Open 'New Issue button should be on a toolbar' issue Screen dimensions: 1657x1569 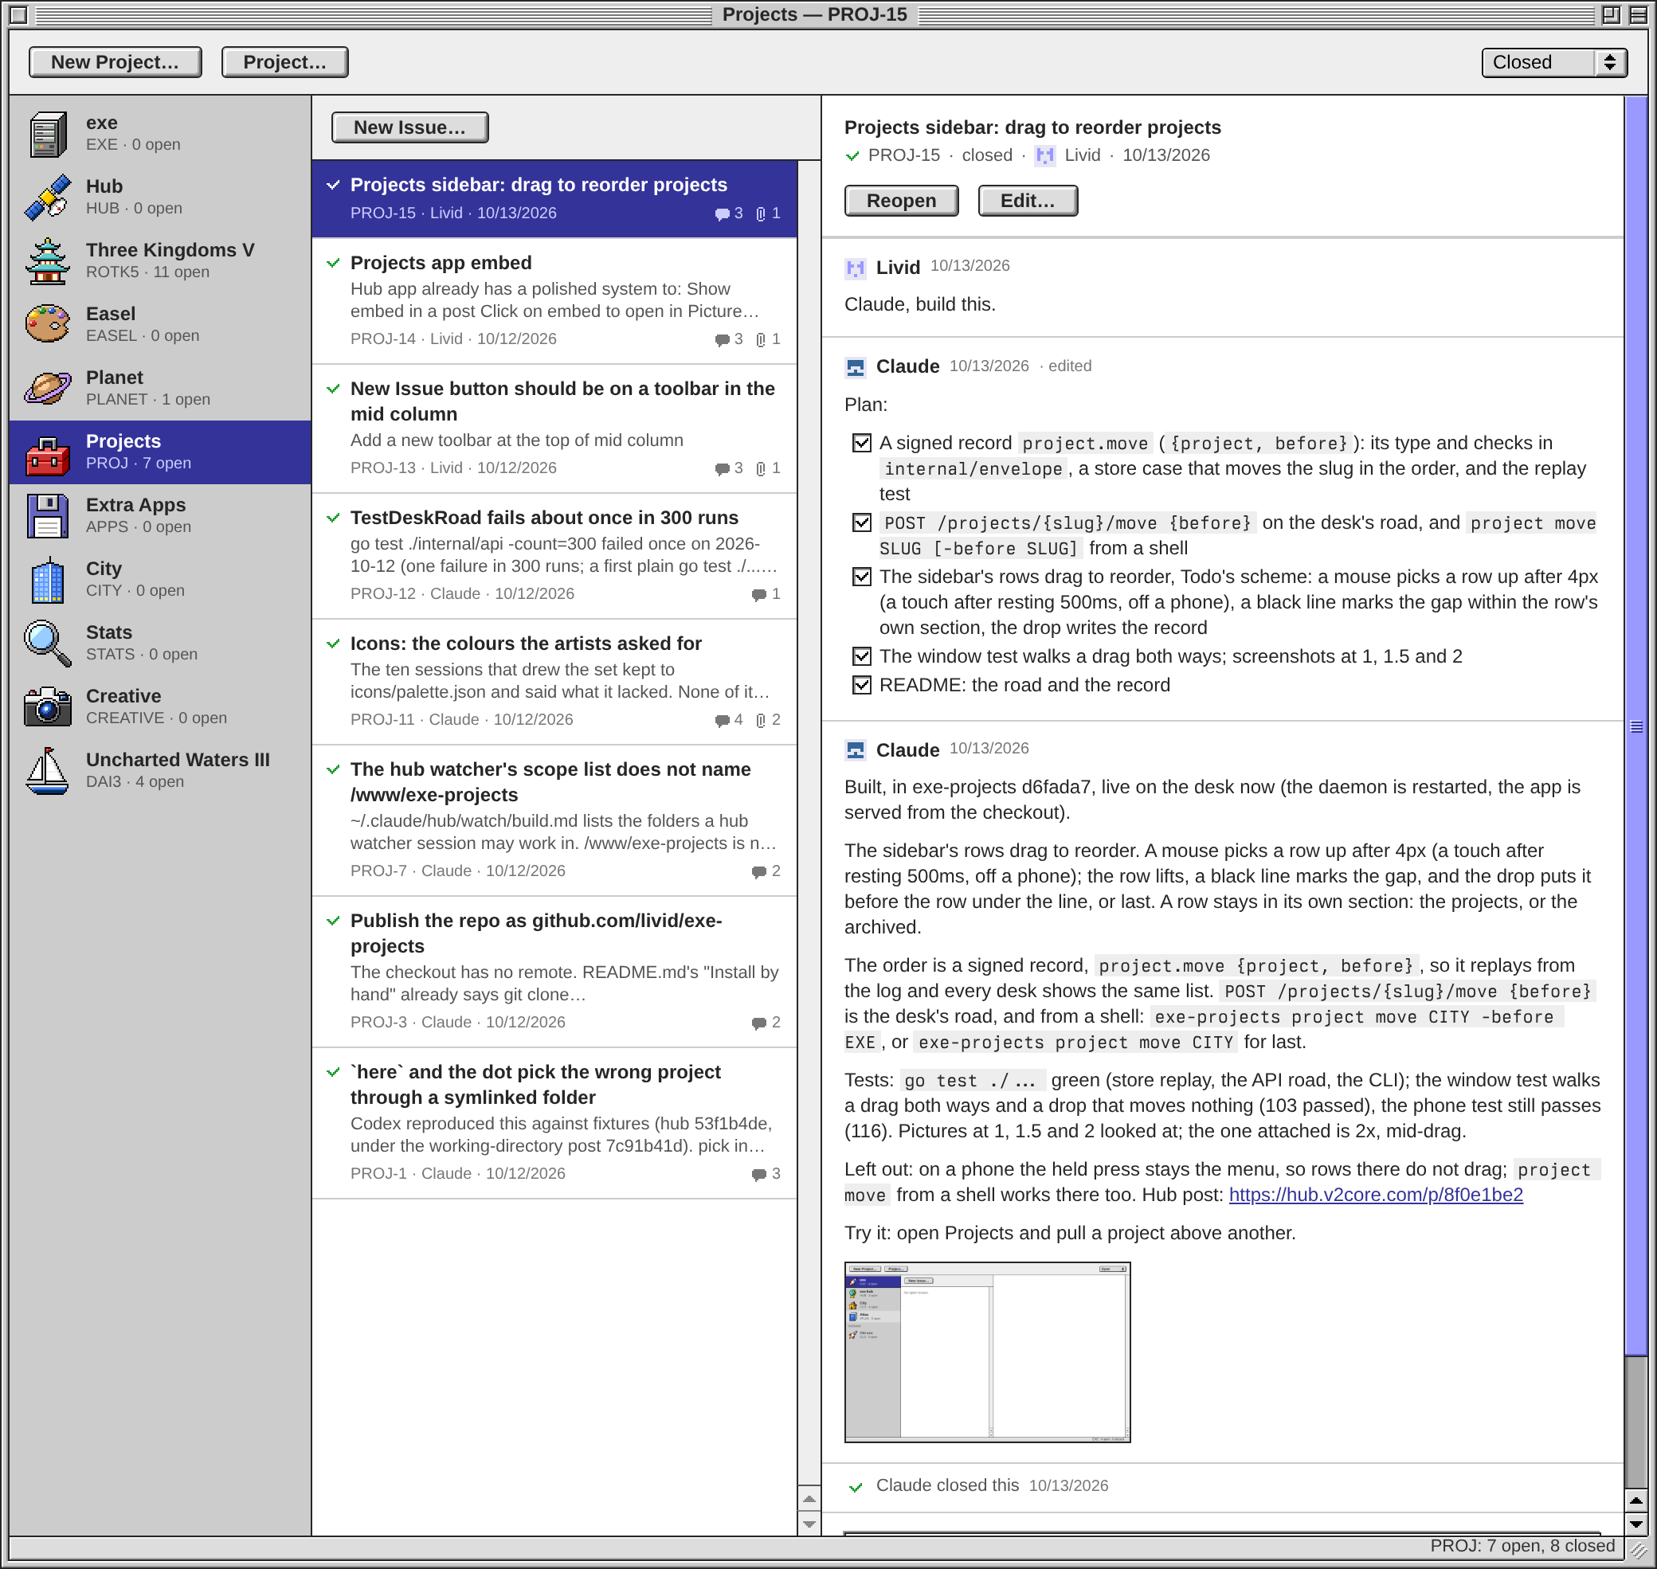[554, 428]
